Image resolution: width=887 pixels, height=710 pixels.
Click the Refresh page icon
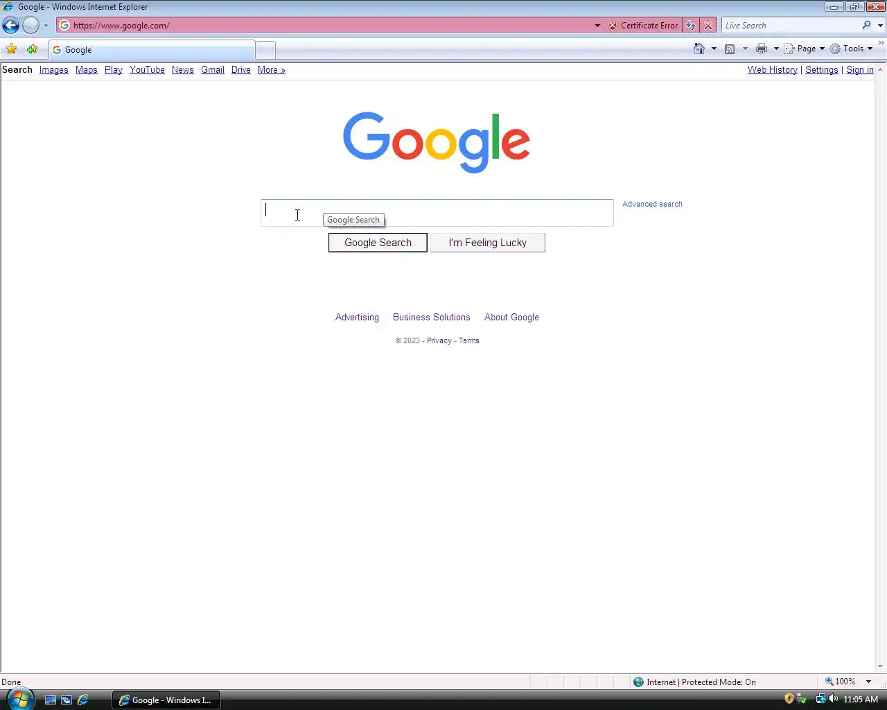tap(691, 26)
